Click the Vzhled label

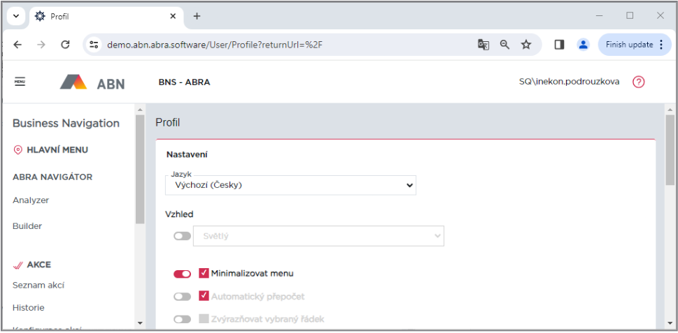pos(179,214)
